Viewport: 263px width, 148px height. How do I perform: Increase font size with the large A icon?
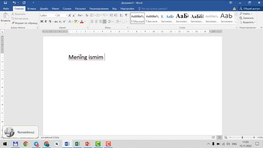(69, 15)
